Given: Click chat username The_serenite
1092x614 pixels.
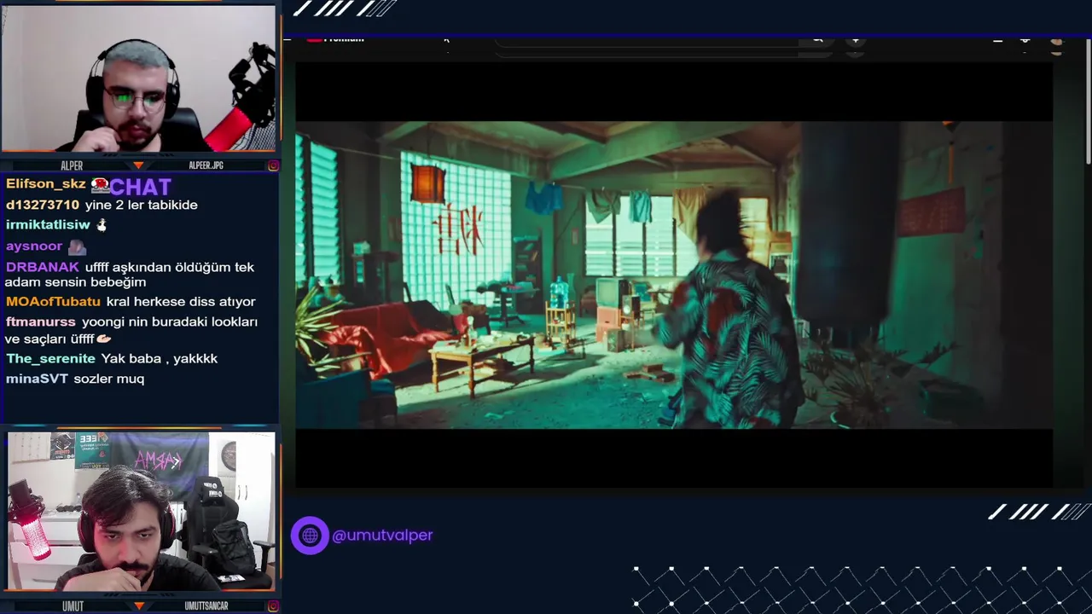Looking at the screenshot, I should click(50, 359).
